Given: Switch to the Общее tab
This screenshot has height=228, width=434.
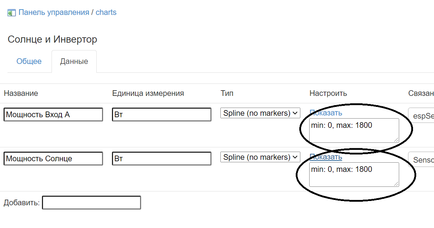Looking at the screenshot, I should [x=29, y=61].
